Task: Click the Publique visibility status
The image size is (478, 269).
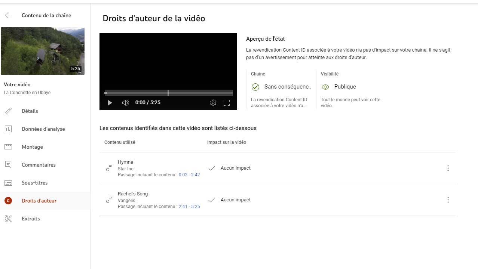Action: 345,87
